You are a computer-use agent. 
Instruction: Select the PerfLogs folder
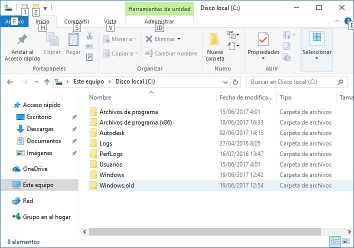coord(106,154)
